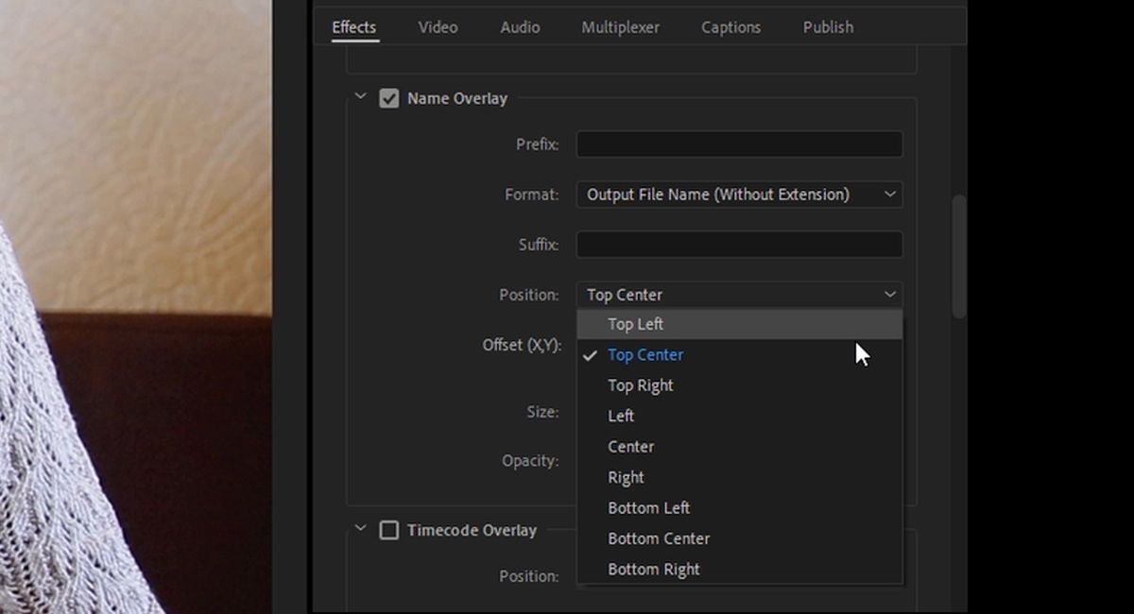The height and width of the screenshot is (614, 1134).
Task: Open the Format dropdown
Action: click(739, 194)
